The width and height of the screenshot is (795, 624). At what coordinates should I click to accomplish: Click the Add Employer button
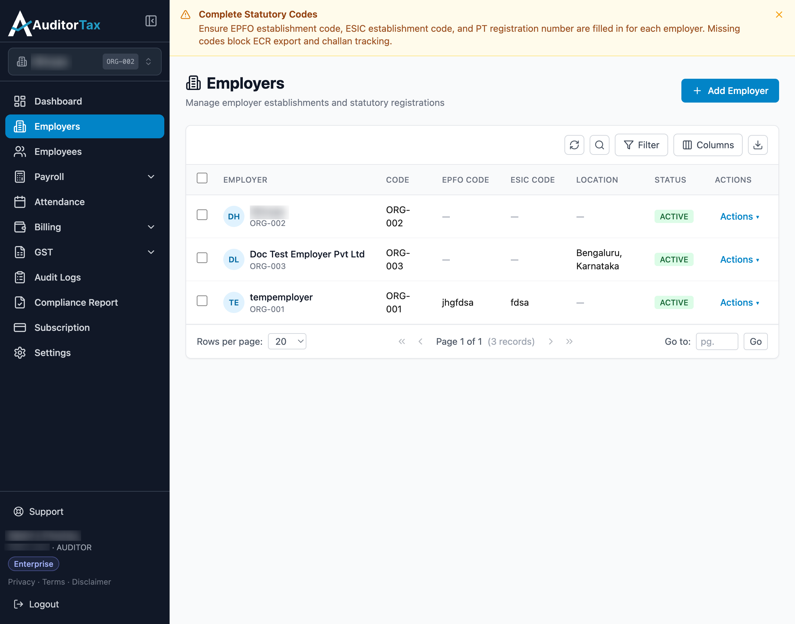coord(730,91)
